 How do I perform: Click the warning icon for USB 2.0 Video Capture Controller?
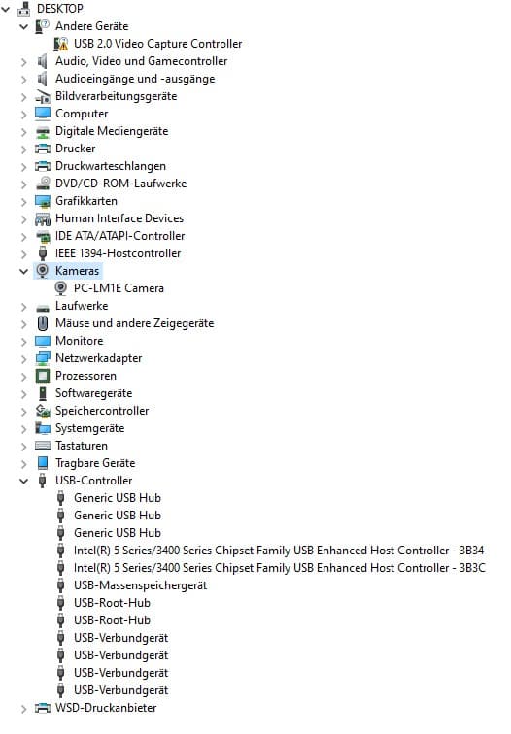click(61, 44)
